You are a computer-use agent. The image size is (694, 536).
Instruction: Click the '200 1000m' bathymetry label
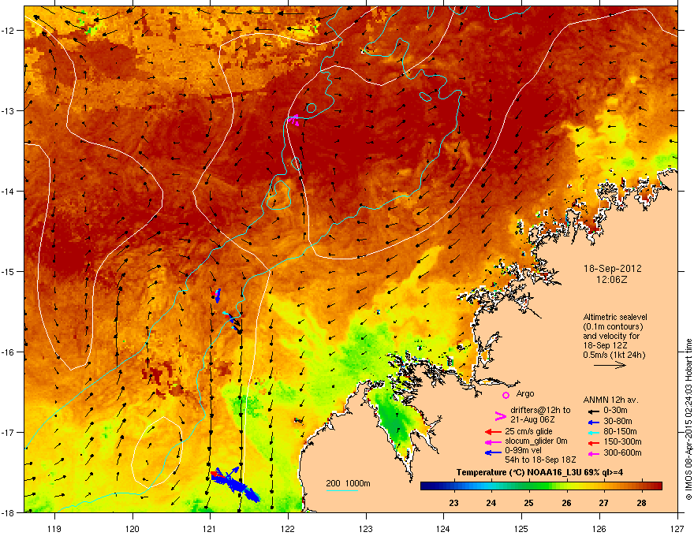349,483
